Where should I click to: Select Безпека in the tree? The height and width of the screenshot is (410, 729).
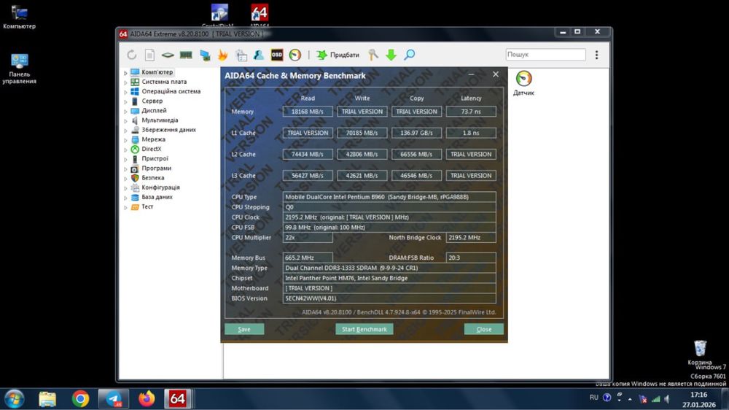[x=153, y=178]
